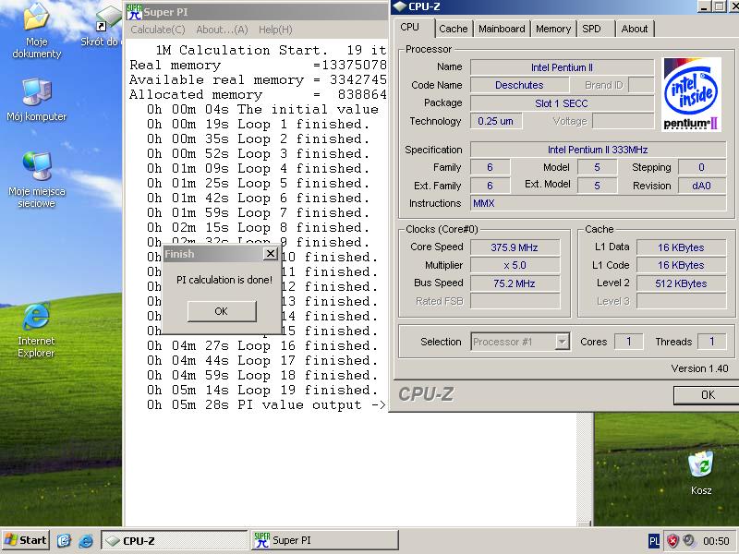Click the Version 1.40 label

point(699,368)
